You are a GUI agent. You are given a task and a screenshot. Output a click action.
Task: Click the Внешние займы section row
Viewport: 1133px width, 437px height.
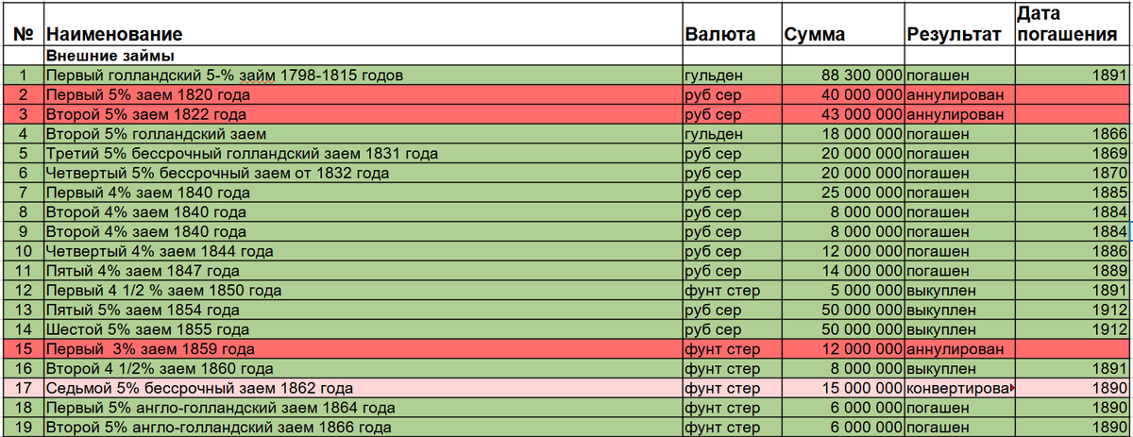[x=363, y=57]
